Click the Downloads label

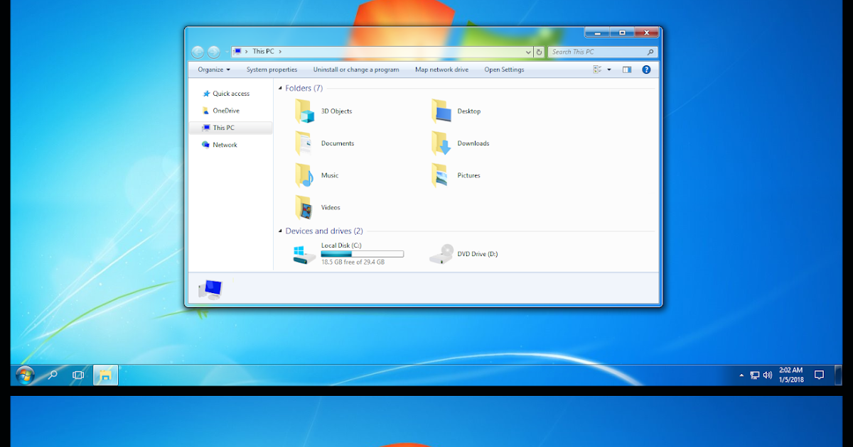(473, 143)
